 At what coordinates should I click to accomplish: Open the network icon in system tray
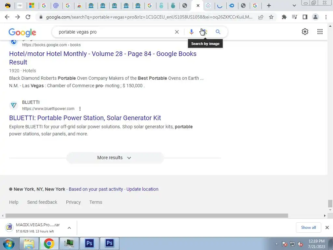coord(292,244)
